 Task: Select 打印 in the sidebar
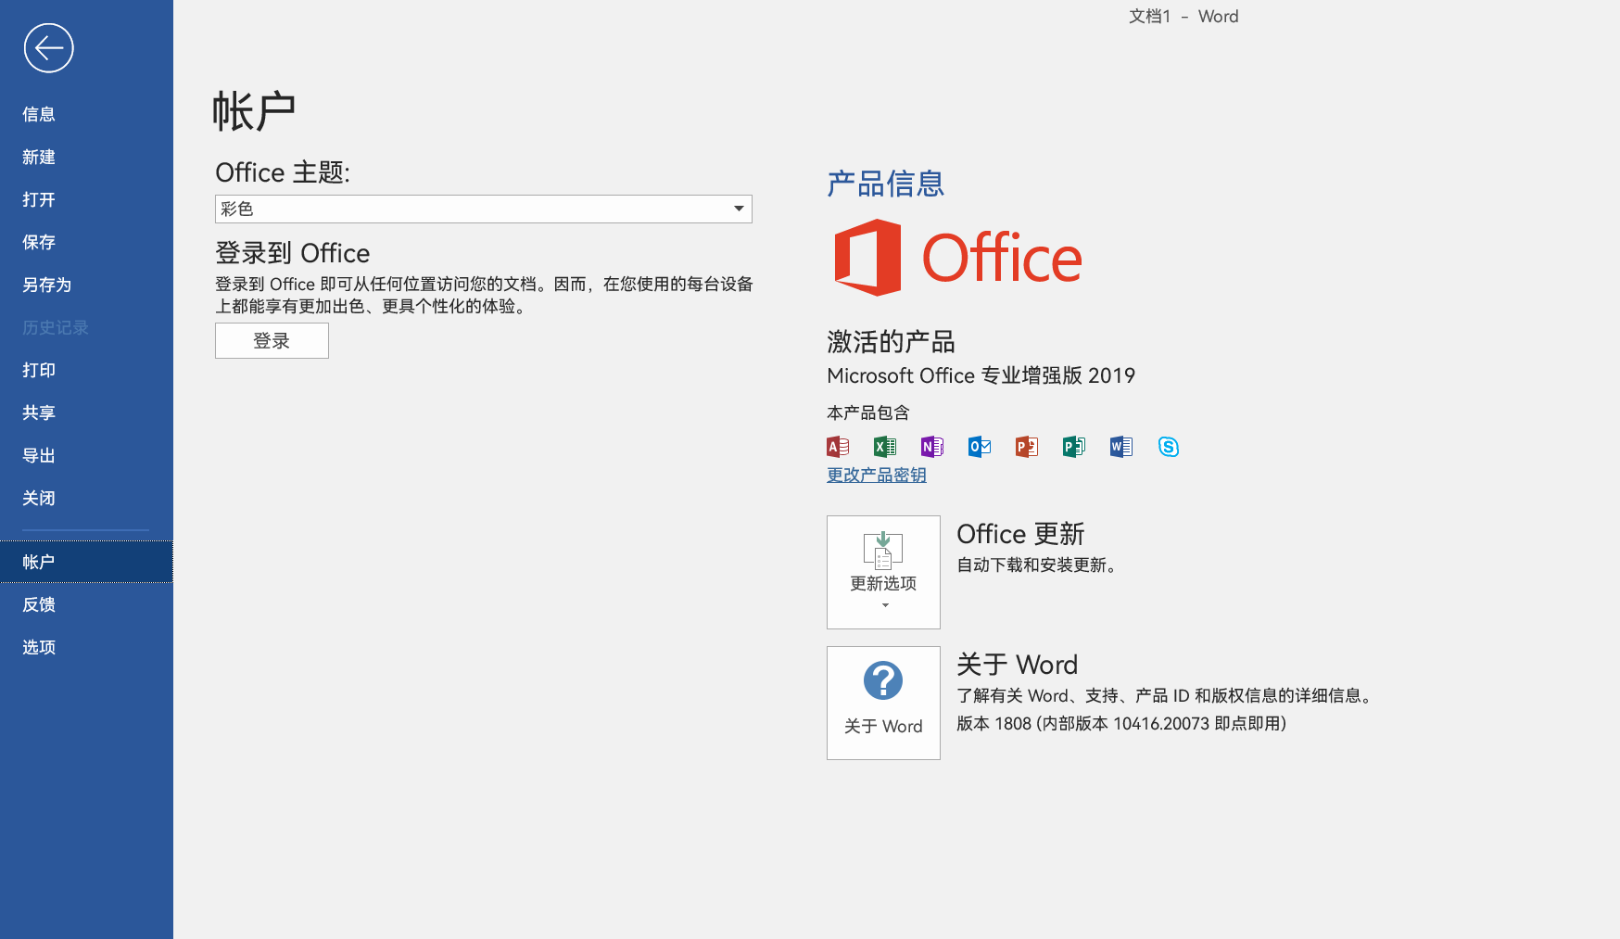pyautogui.click(x=39, y=370)
